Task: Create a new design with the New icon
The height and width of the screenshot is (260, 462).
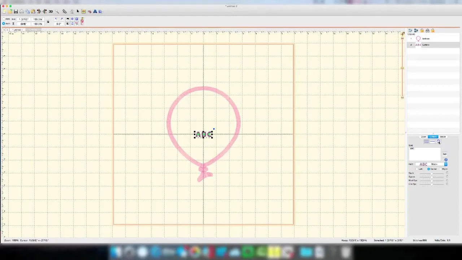Action: click(4, 12)
